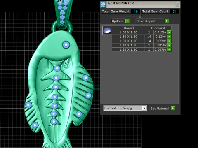Click the green arrow on the 1.10 X 1.10 row
Viewport: 198px width, 148px height.
[x=169, y=45]
